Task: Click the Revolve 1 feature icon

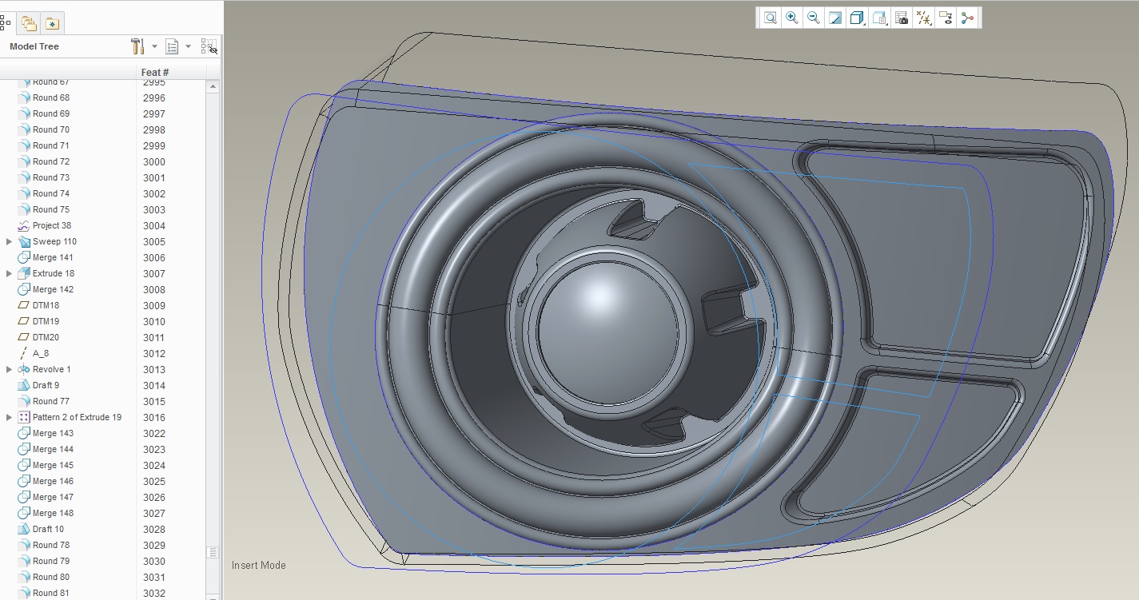Action: [x=23, y=369]
